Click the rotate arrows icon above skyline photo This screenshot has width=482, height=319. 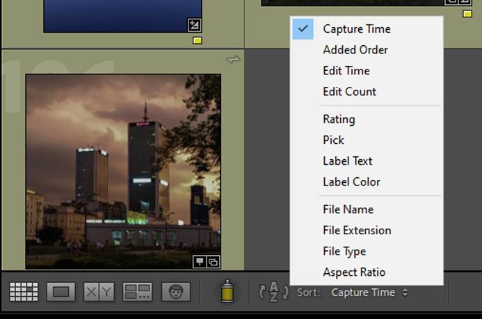[234, 59]
